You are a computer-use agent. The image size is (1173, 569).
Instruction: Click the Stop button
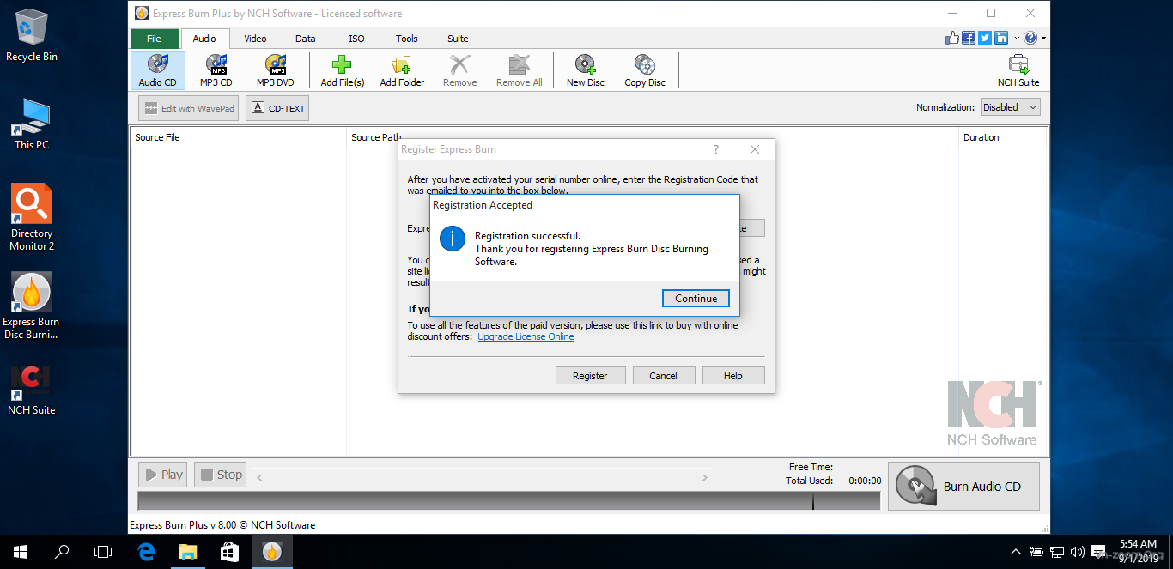coord(220,475)
